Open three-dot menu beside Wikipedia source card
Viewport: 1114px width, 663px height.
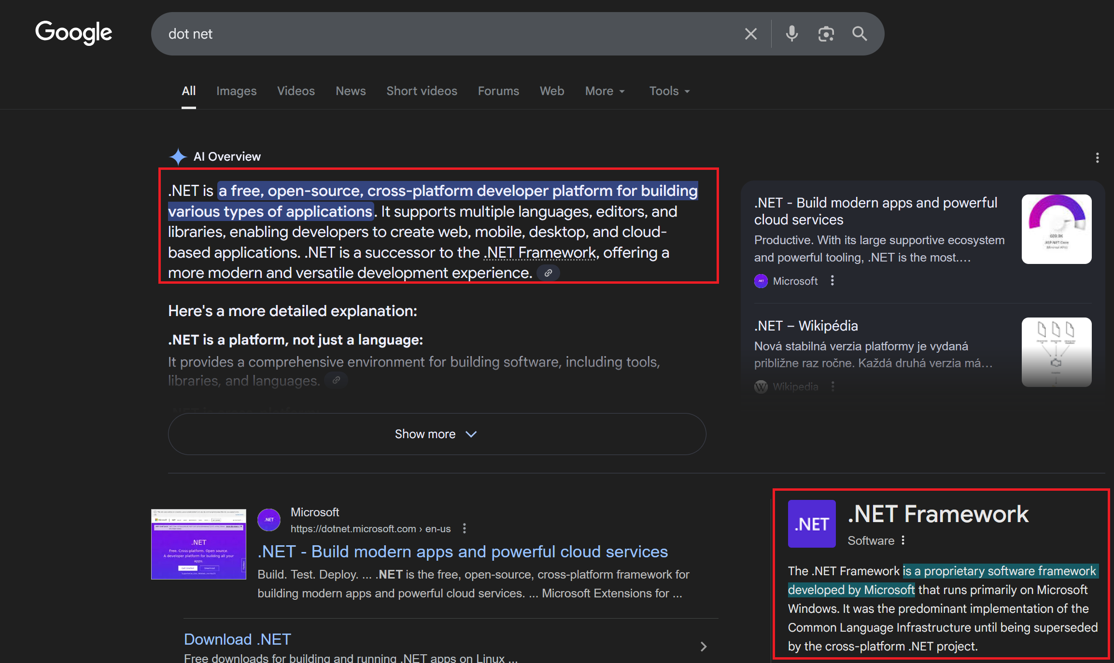click(832, 387)
